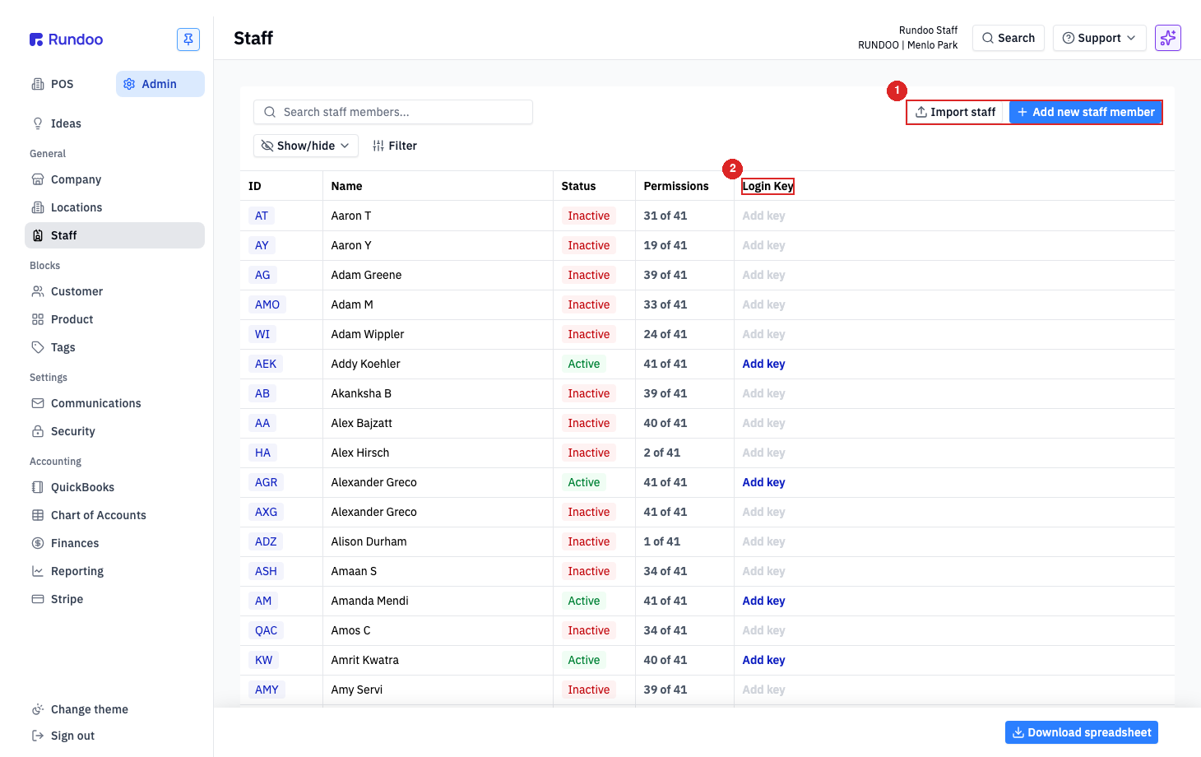Open Ideas in the sidebar
The image size is (1201, 757).
point(66,123)
